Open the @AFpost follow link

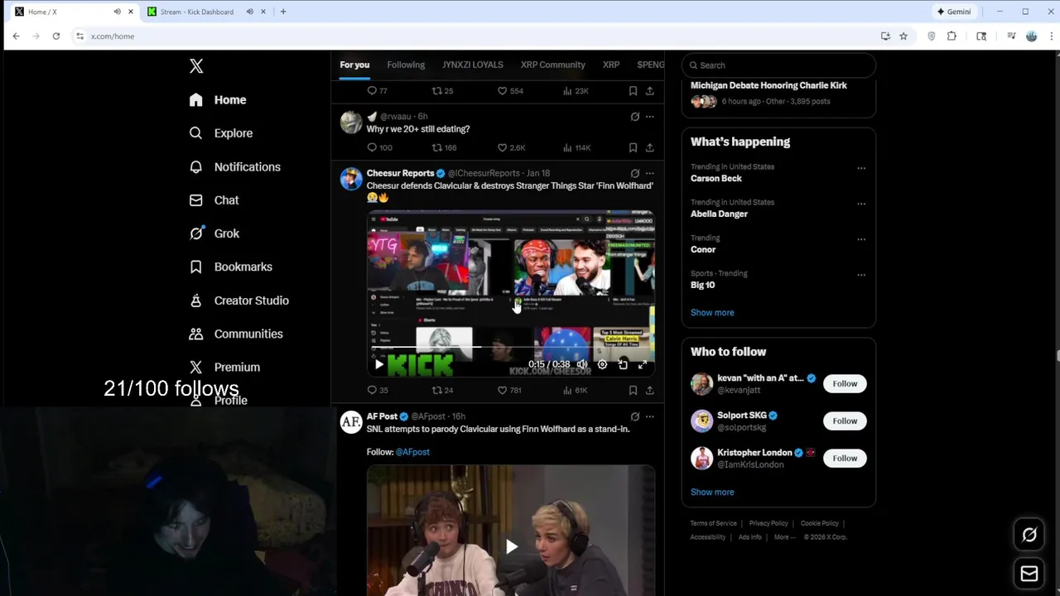[412, 452]
